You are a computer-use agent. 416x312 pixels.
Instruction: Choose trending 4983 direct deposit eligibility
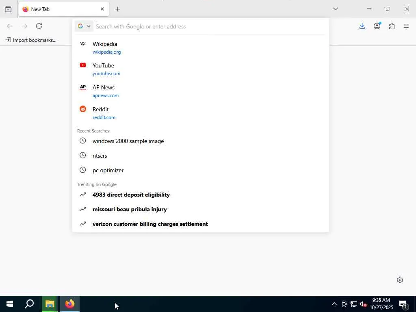[200, 195]
